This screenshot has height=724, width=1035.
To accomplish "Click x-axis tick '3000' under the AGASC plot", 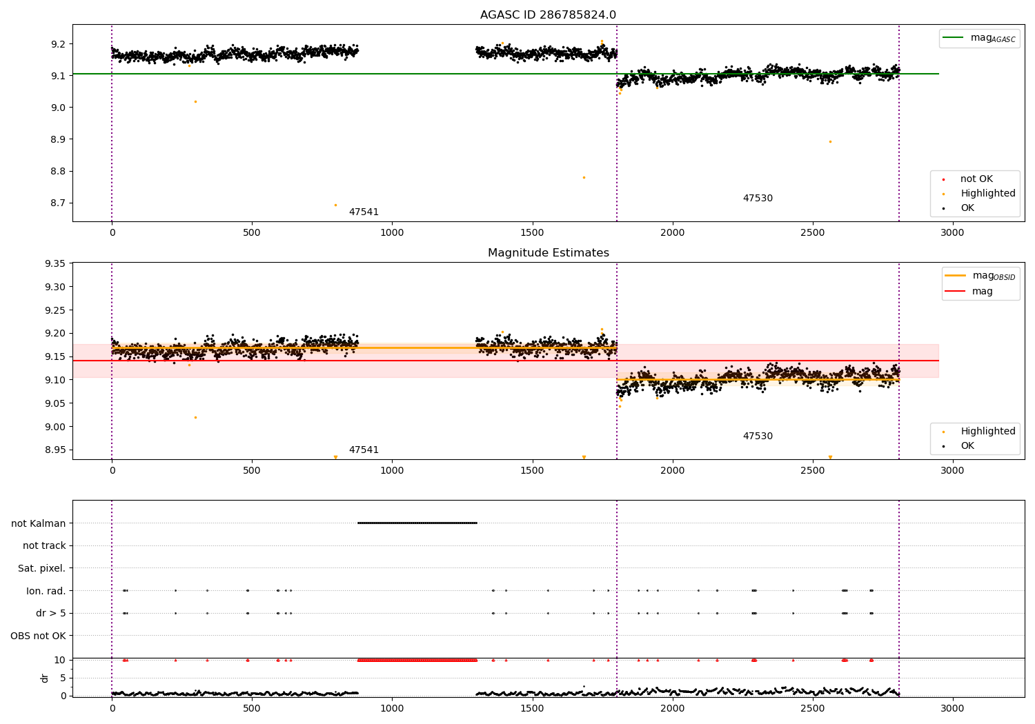I will (x=953, y=233).
